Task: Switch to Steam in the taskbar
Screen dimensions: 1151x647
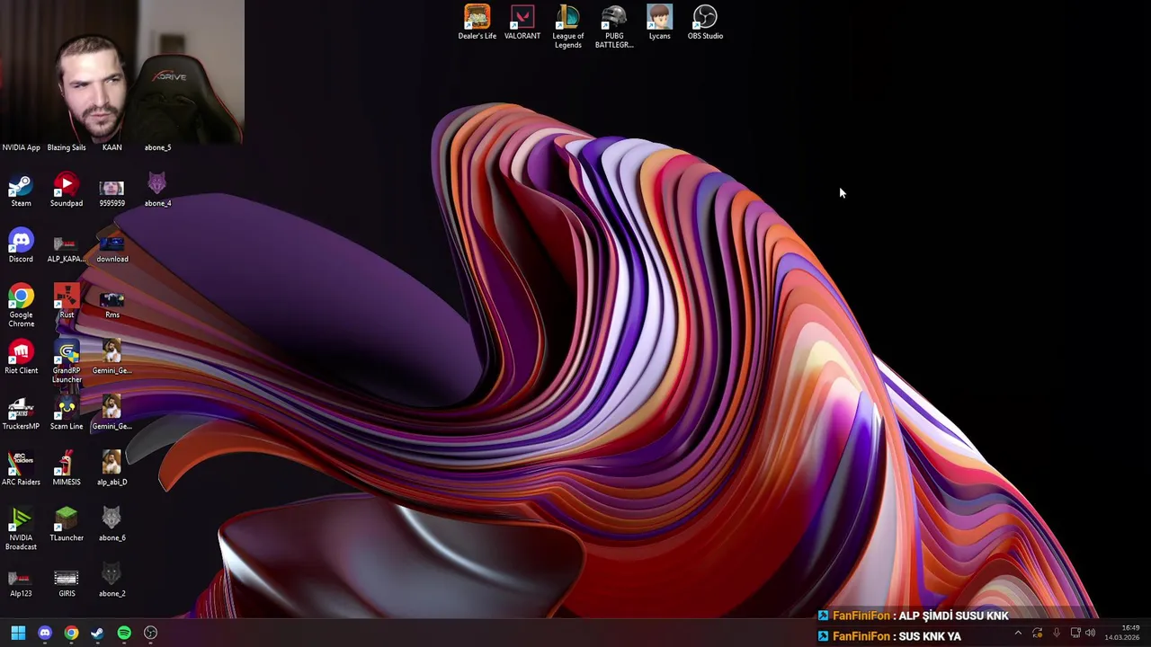Action: (x=97, y=633)
